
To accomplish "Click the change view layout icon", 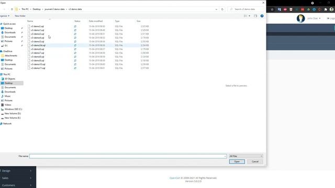I will pos(245,16).
